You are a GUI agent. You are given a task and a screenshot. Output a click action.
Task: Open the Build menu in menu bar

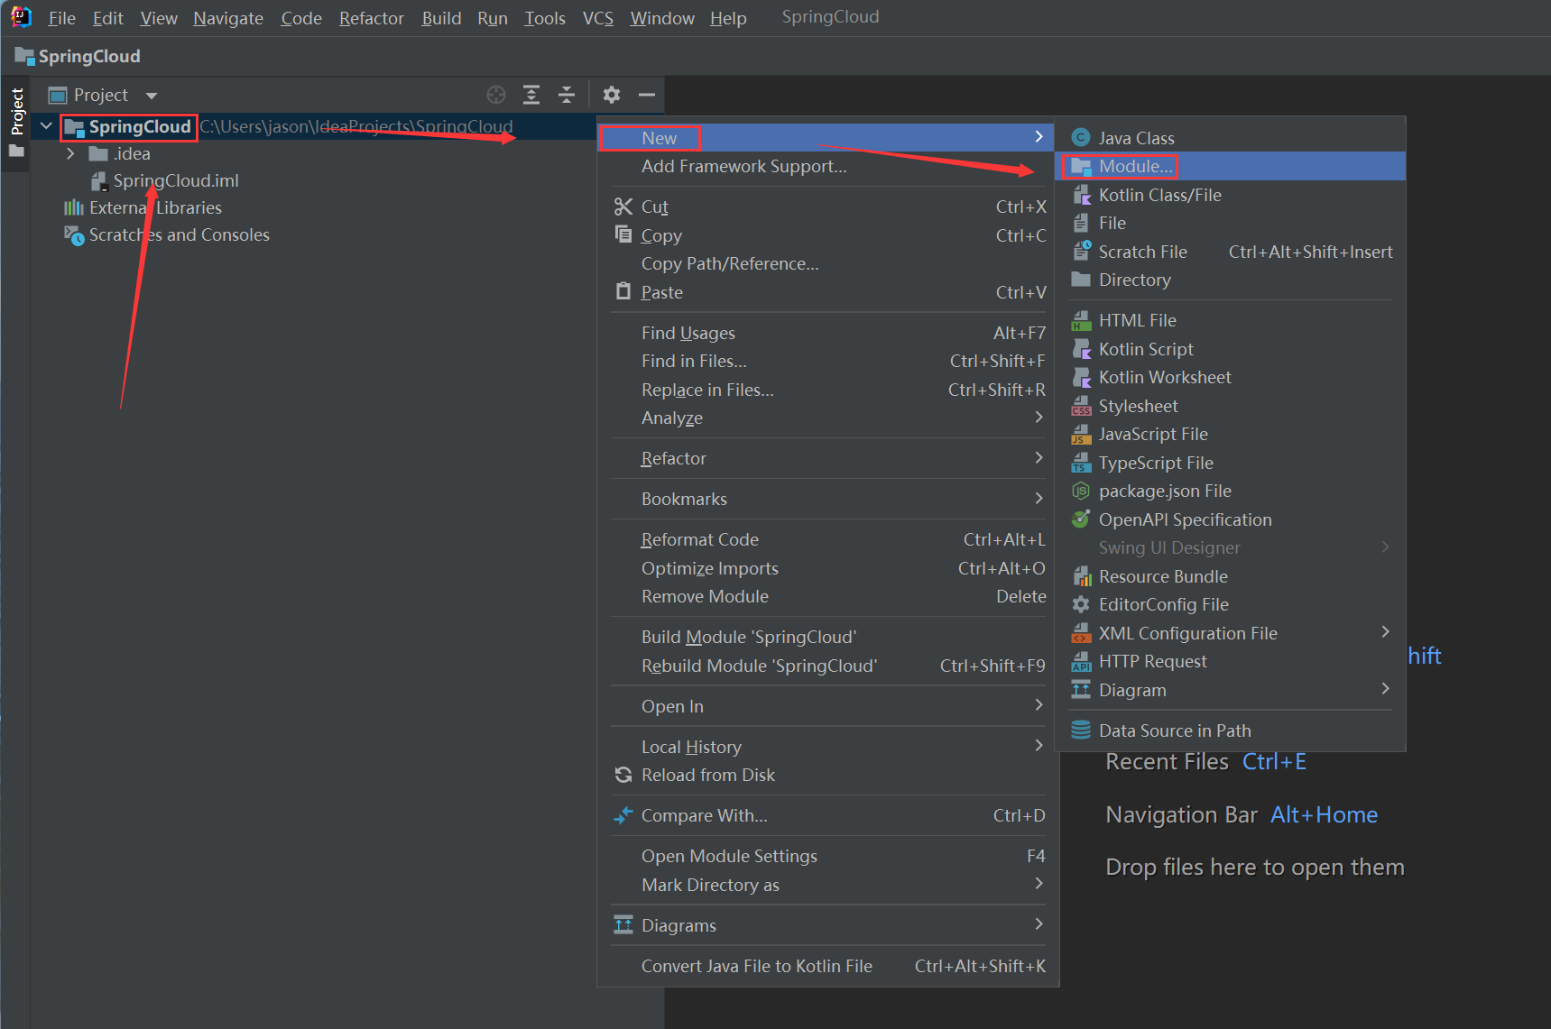coord(441,18)
